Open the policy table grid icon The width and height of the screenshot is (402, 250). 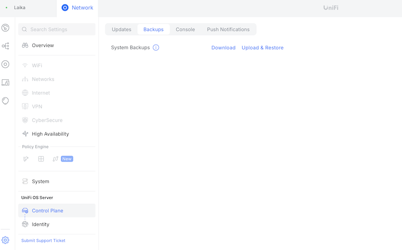pyautogui.click(x=41, y=159)
